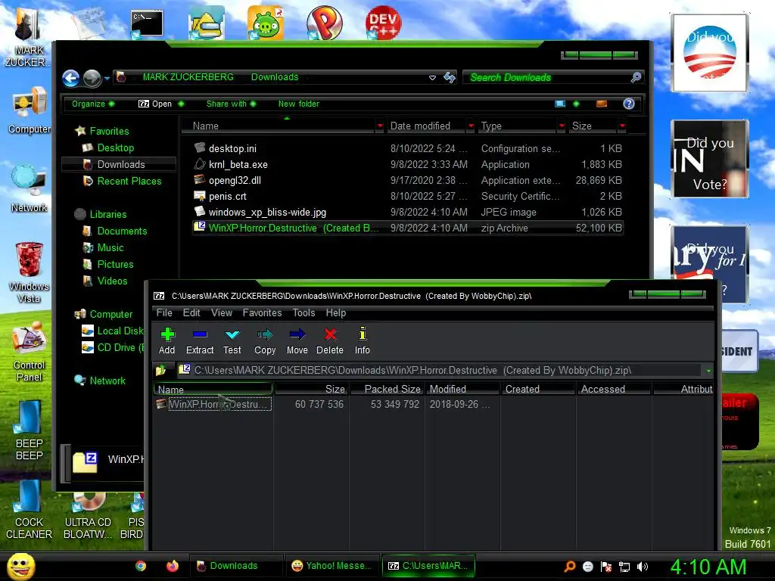Viewport: 775px width, 581px height.
Task: Launch Chrome from the taskbar
Action: [141, 566]
